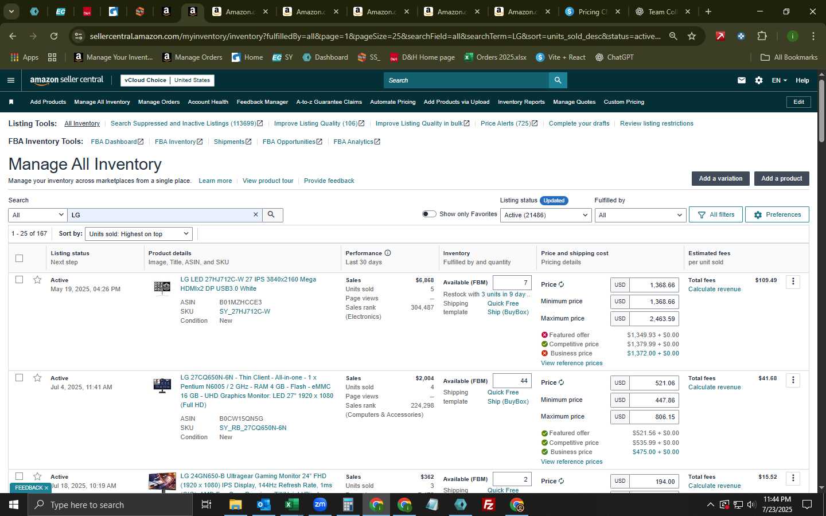The width and height of the screenshot is (826, 516).
Task: Check the LG 24GN650-B row checkbox
Action: pyautogui.click(x=19, y=476)
